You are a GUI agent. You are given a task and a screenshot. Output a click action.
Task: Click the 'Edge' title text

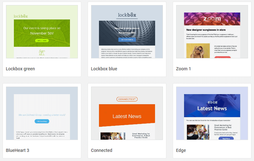181,151
